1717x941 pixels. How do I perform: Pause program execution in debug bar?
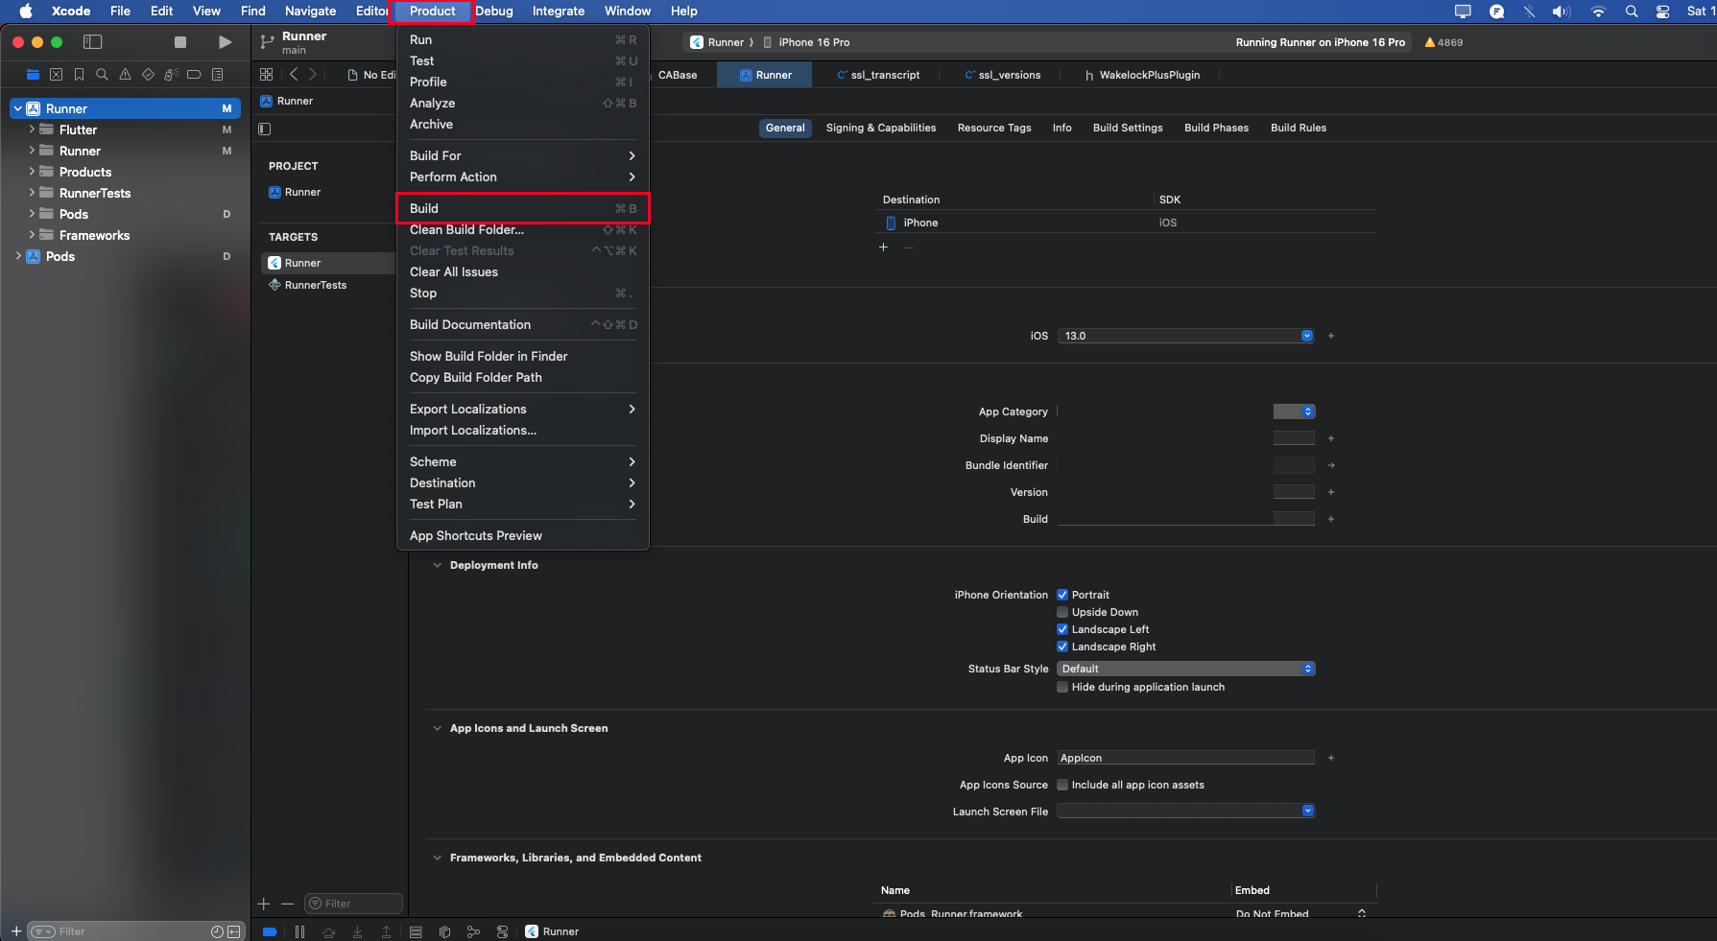[x=299, y=931]
